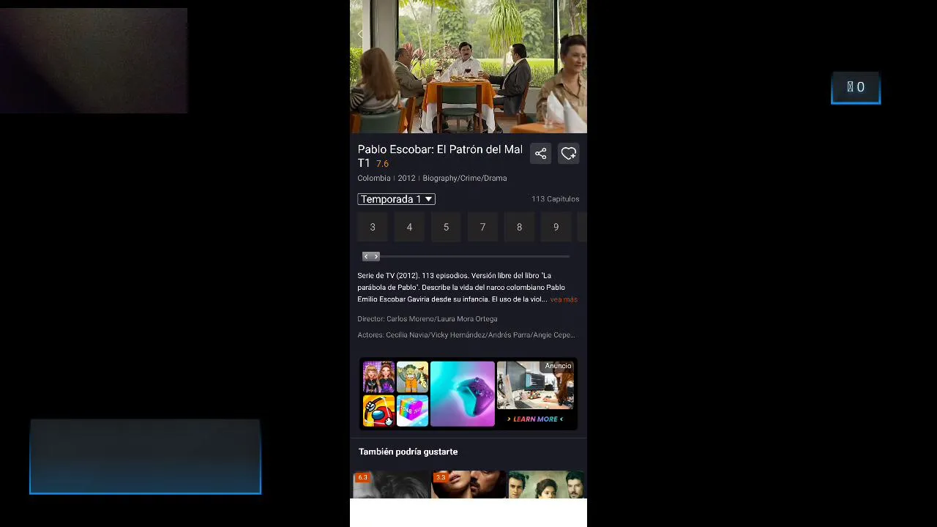Play episode 7

tap(482, 227)
